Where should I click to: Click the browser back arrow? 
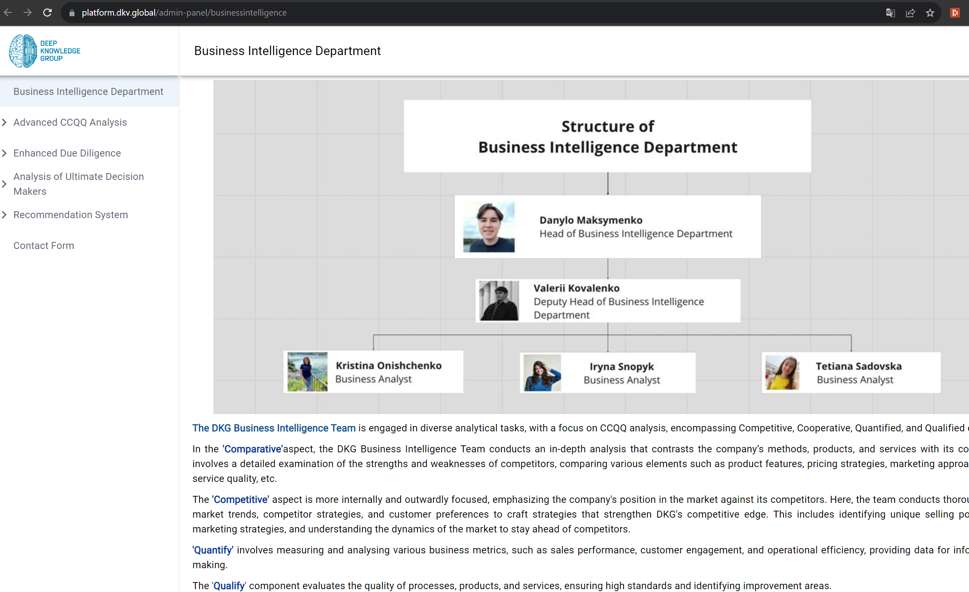(x=8, y=13)
